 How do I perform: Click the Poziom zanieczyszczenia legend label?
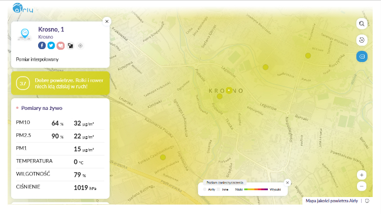coord(224,182)
